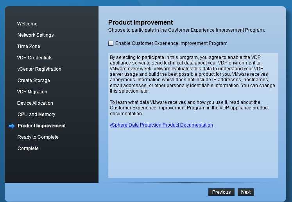Choose CPU and Memory step
The height and width of the screenshot is (202, 292).
[36, 114]
